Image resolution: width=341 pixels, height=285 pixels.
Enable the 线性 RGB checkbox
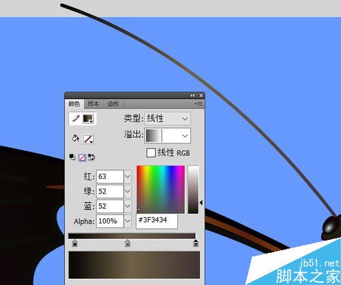click(x=151, y=152)
